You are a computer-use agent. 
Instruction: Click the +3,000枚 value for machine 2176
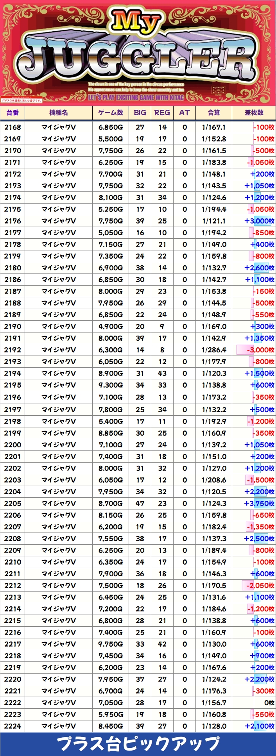coord(259,221)
